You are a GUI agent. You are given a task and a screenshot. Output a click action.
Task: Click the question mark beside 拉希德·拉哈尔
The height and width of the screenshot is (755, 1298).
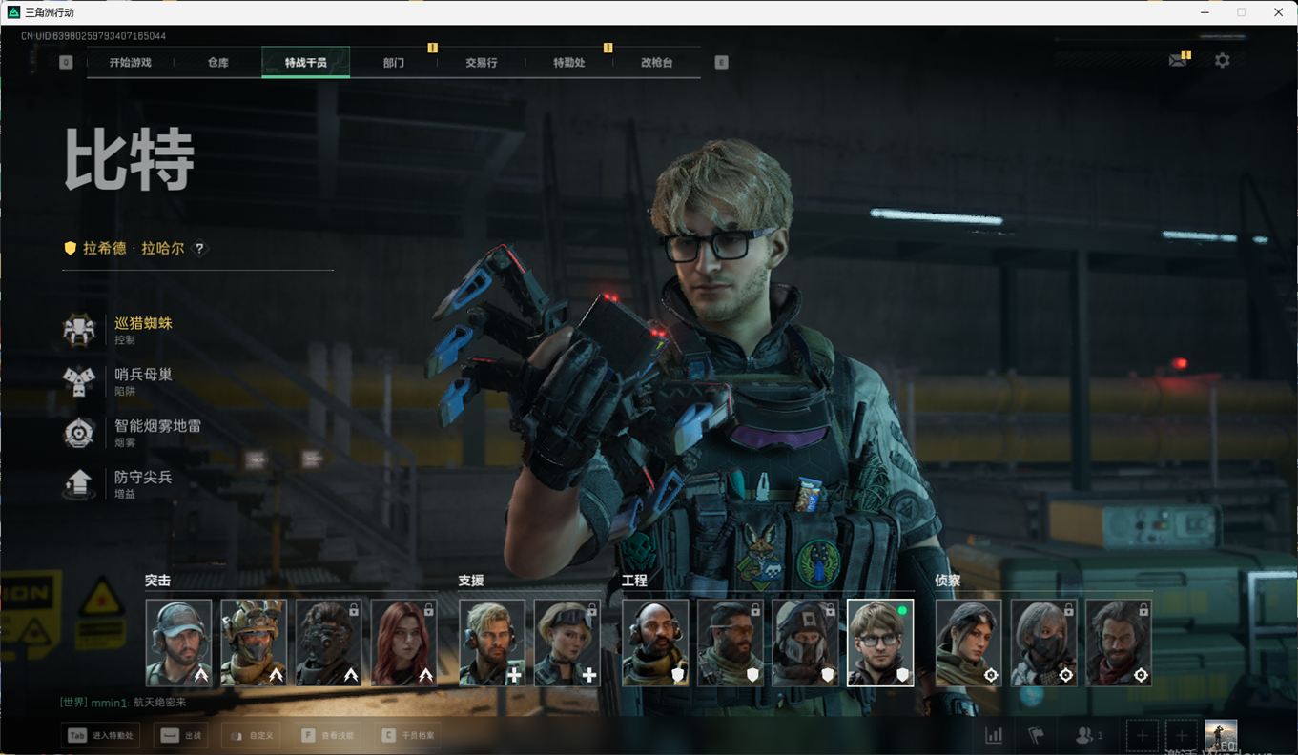pyautogui.click(x=199, y=249)
